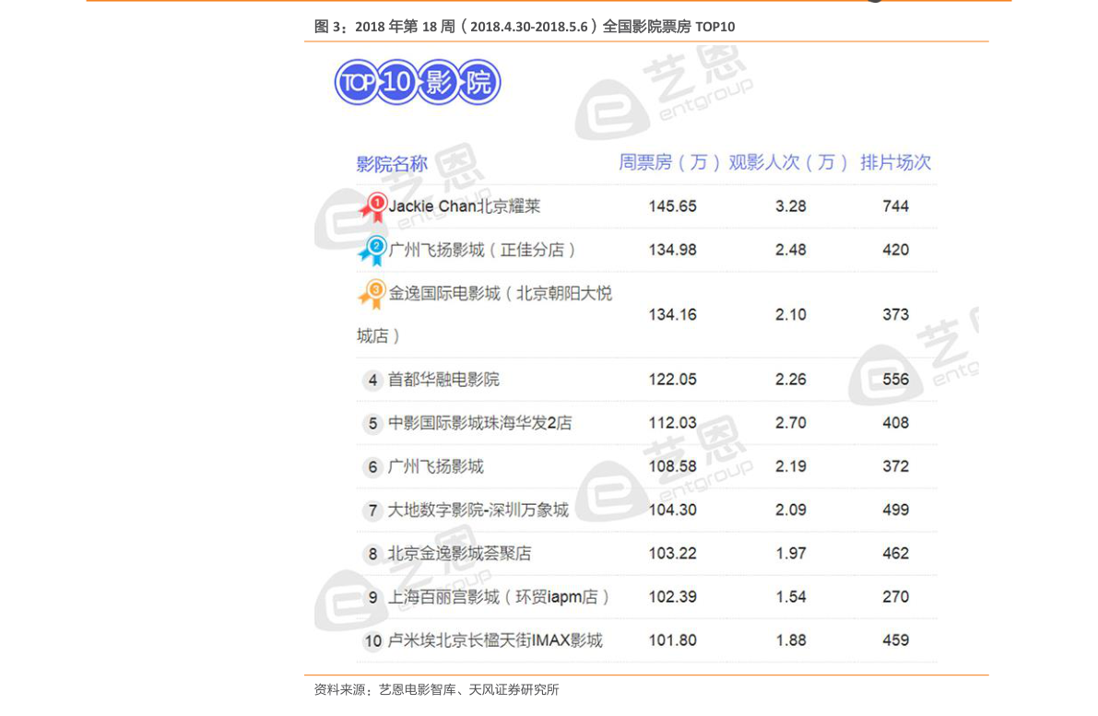
Task: Click attendance value 1.97
Action: point(791,553)
